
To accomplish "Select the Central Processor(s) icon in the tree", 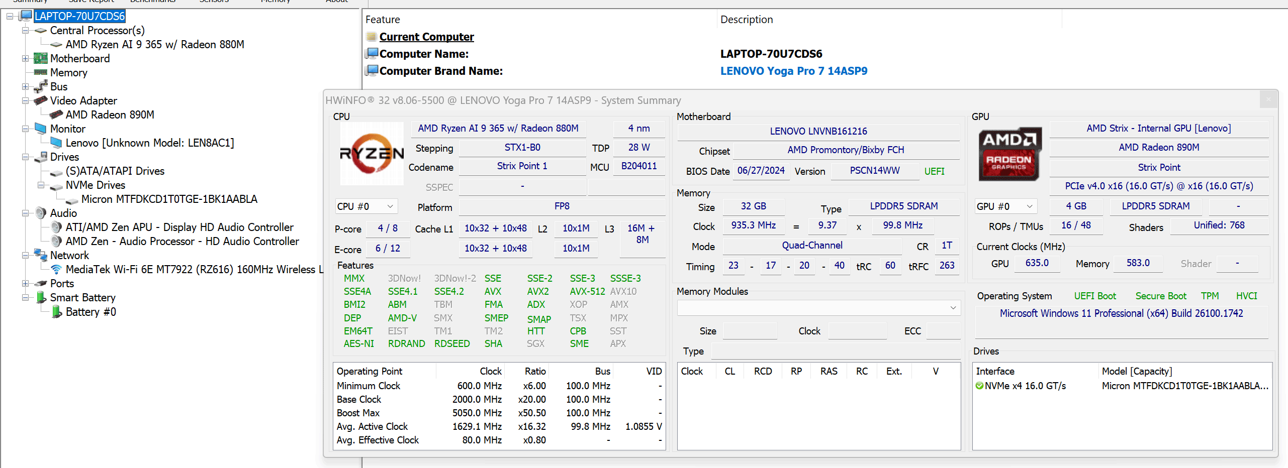I will point(40,30).
